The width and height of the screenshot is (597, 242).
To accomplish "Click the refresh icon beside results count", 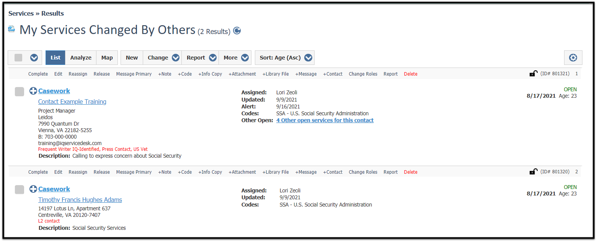I will point(237,31).
